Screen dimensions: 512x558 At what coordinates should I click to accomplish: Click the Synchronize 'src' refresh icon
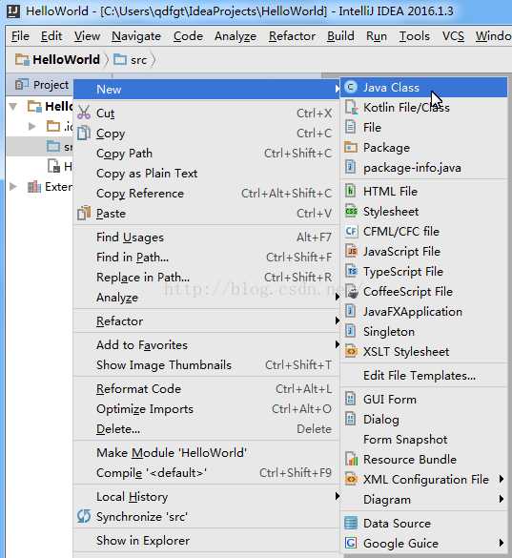point(84,516)
